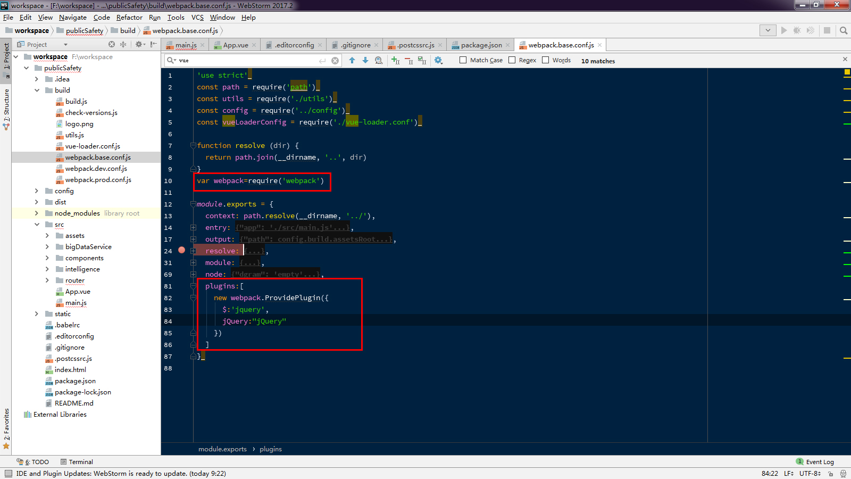Collapse the resolve function fold on line 7
The image size is (851, 479).
pos(194,145)
